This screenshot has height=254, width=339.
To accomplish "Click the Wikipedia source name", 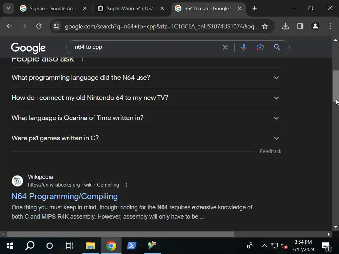I will coord(40,177).
